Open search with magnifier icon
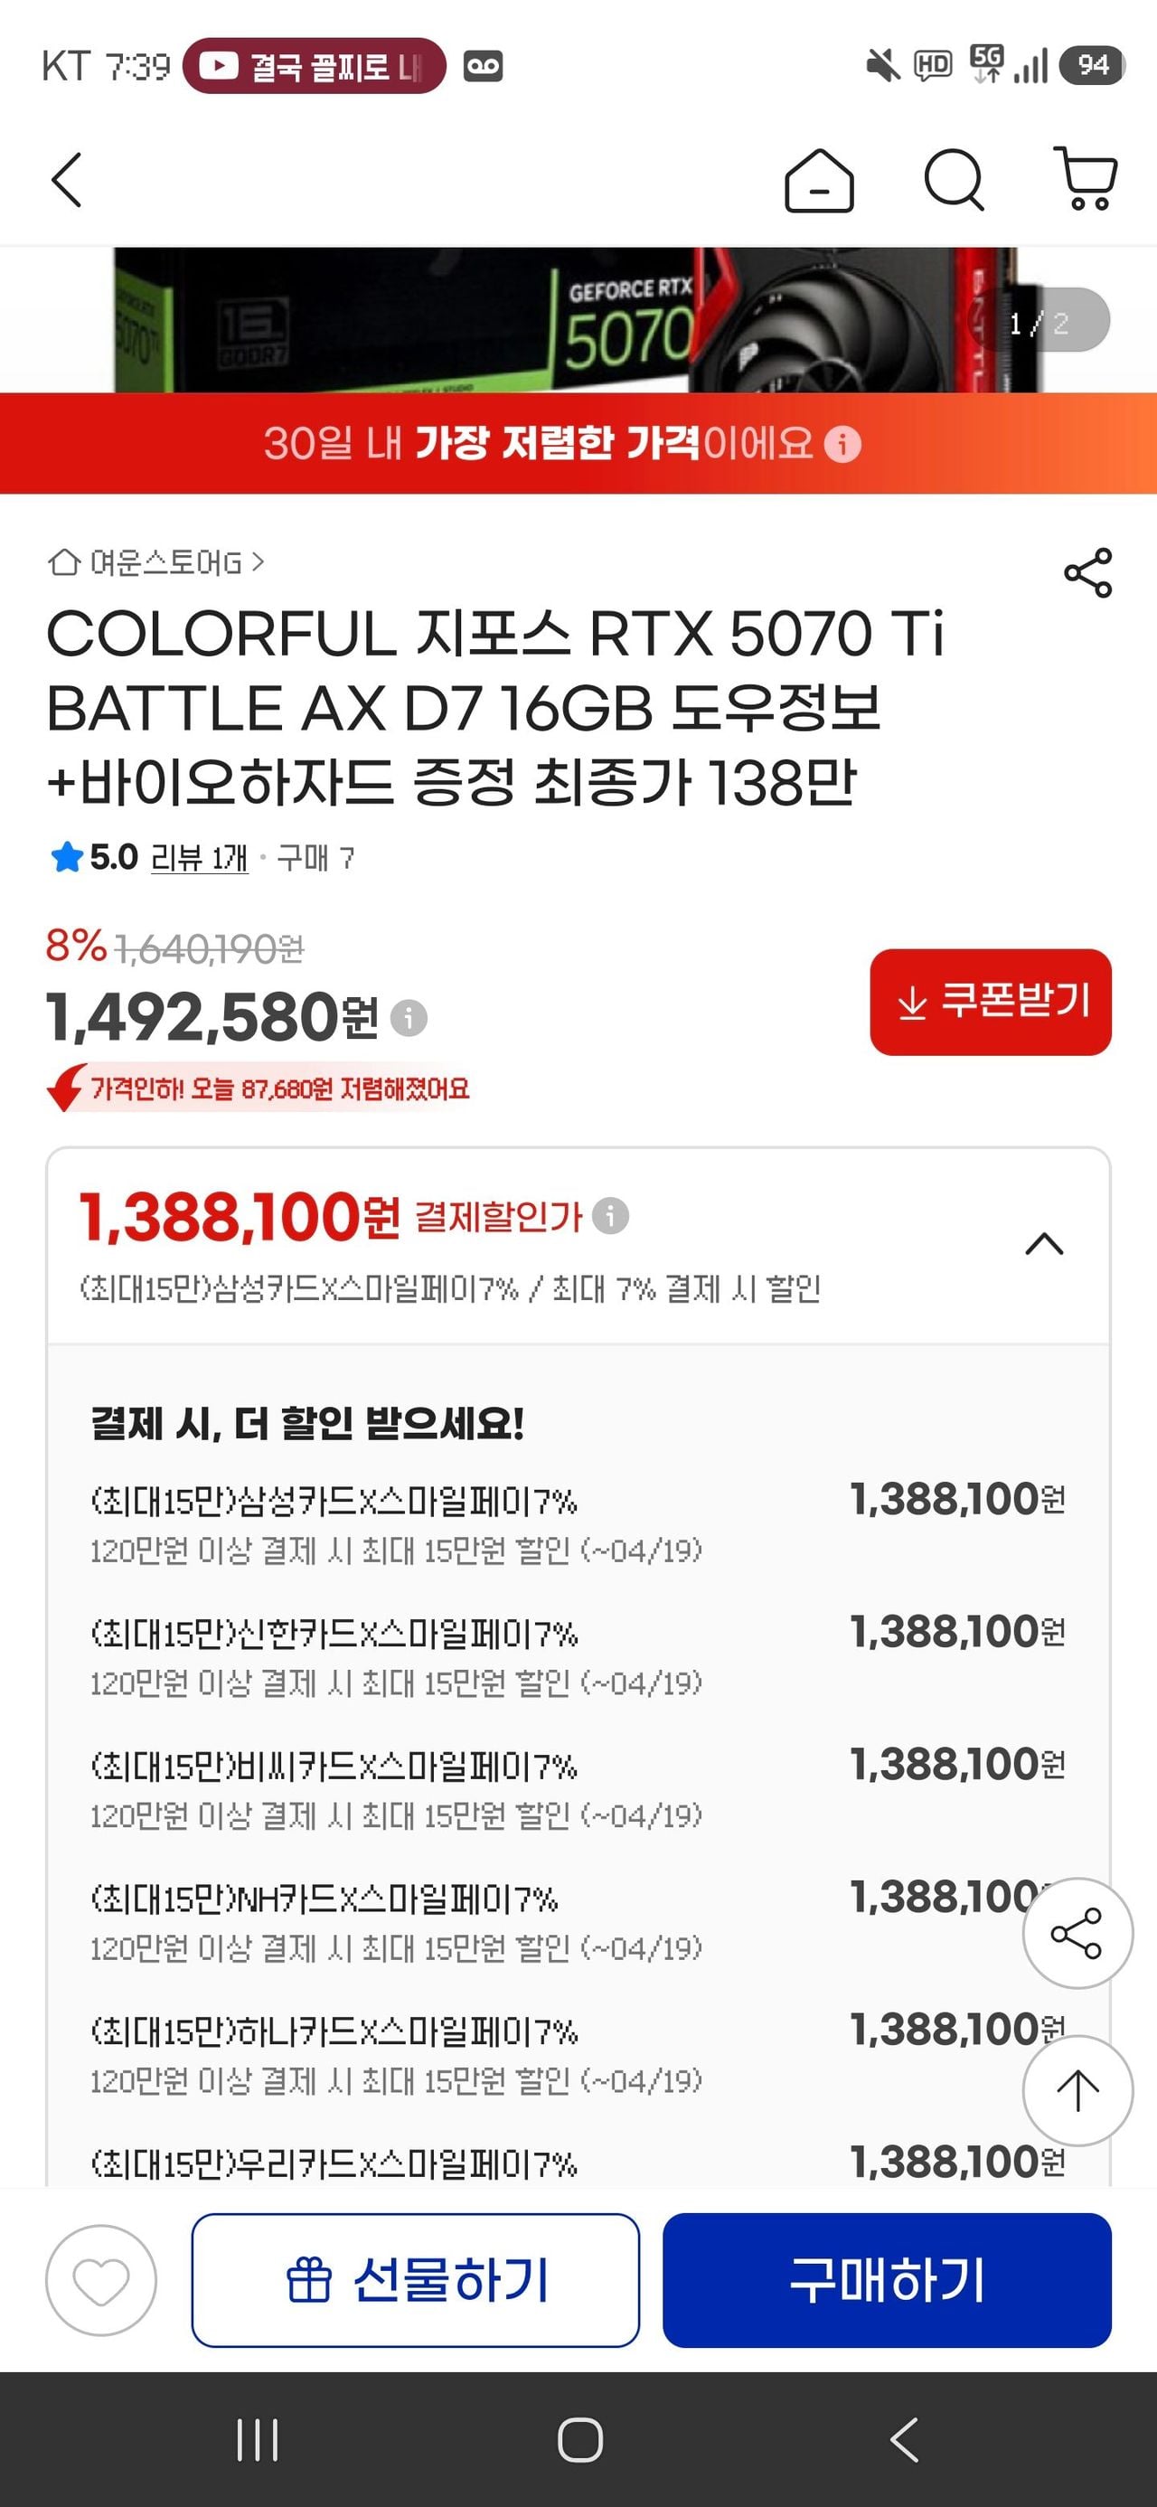The height and width of the screenshot is (2507, 1157). [953, 180]
